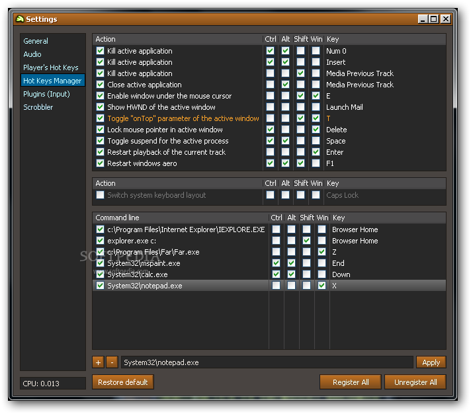Disable the System32\mspaint.exe command entry
471x414 pixels.
tap(100, 263)
